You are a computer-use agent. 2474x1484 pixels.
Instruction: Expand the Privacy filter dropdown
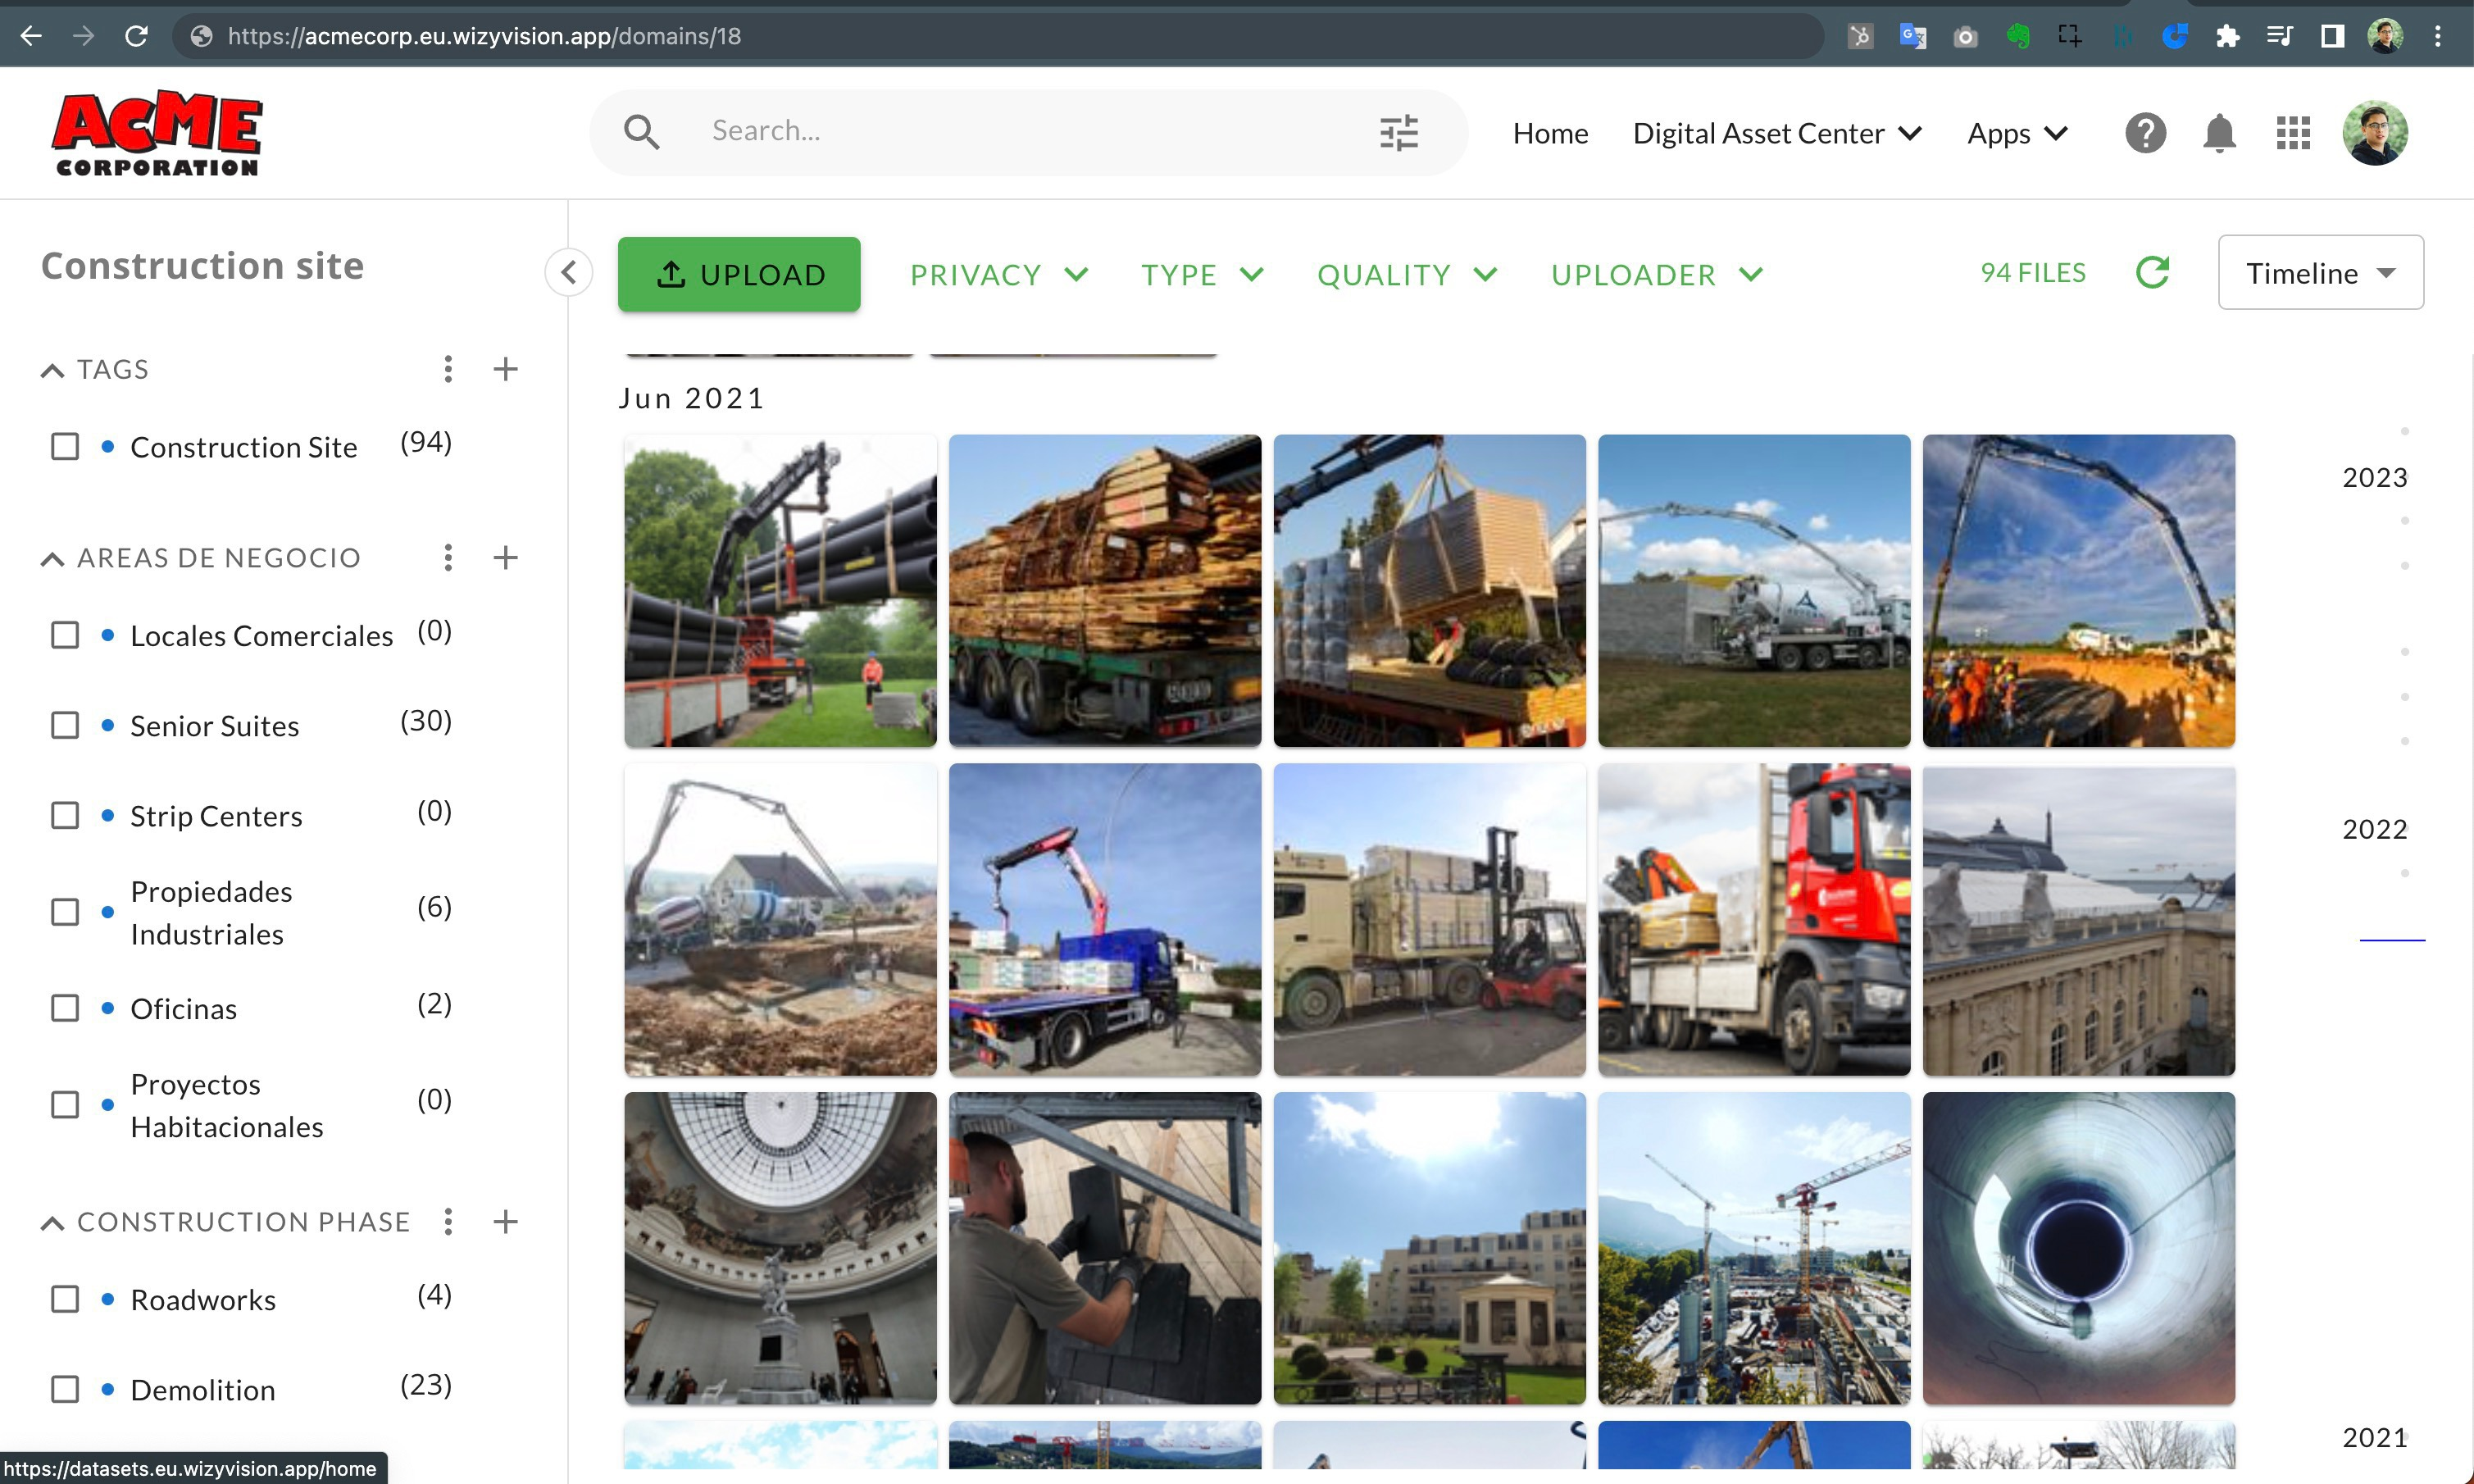[x=998, y=275]
